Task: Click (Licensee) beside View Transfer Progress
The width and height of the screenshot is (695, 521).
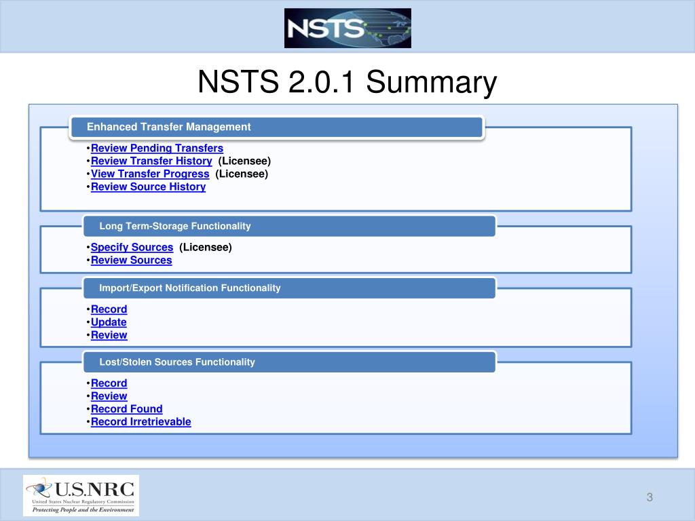Action: point(242,174)
